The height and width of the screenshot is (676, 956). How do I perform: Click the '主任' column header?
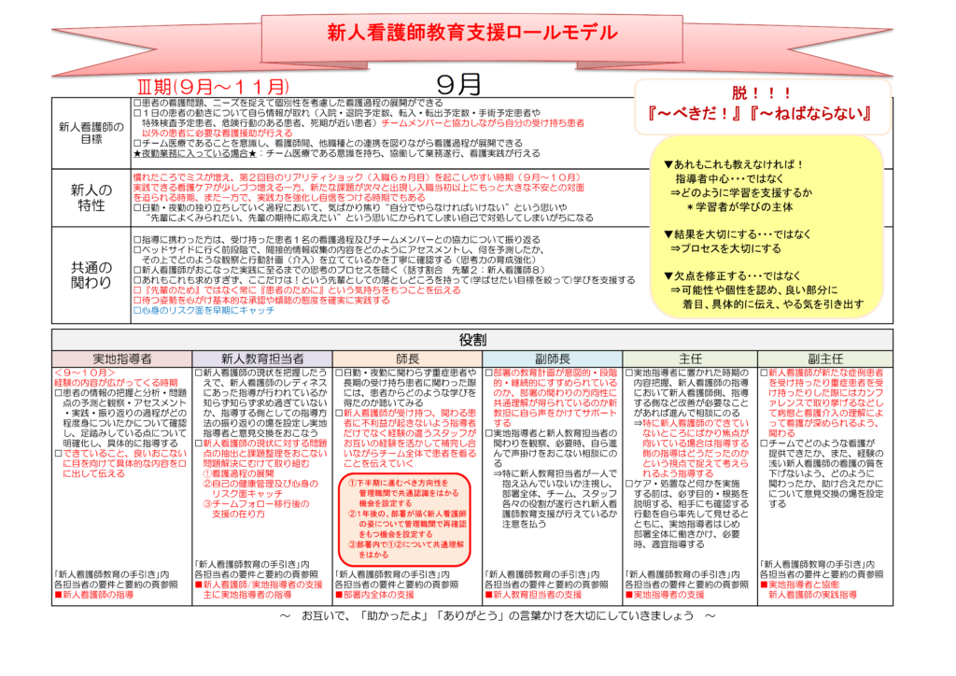point(690,359)
